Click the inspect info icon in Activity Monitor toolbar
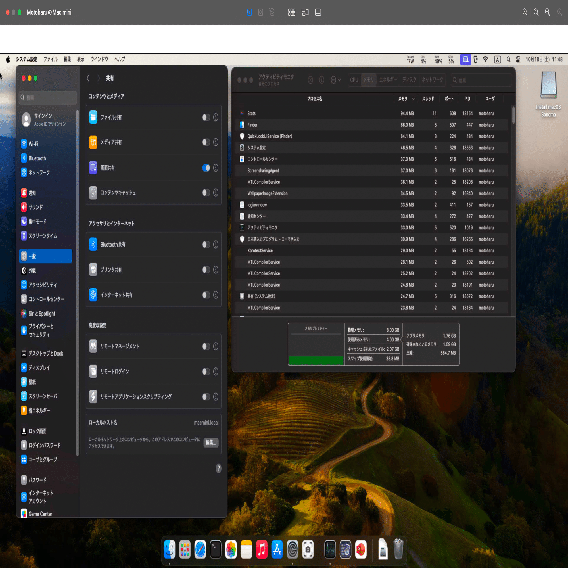Viewport: 568px width, 568px height. click(x=322, y=80)
